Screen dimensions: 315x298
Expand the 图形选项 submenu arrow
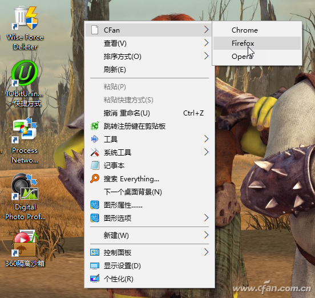(206, 218)
